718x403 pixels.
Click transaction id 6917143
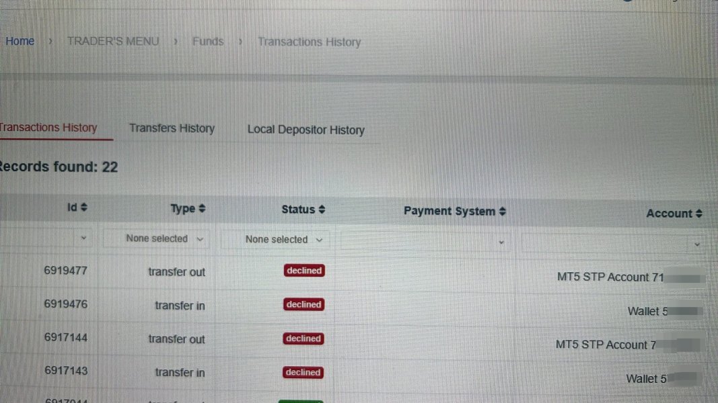coord(66,371)
